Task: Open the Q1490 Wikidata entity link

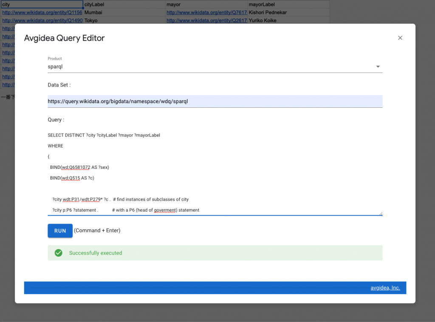Action: 42,20
